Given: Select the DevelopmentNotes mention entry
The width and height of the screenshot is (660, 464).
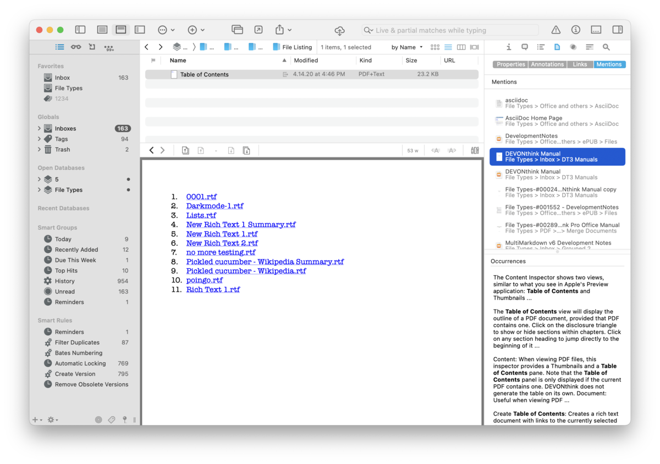Looking at the screenshot, I should coord(558,139).
